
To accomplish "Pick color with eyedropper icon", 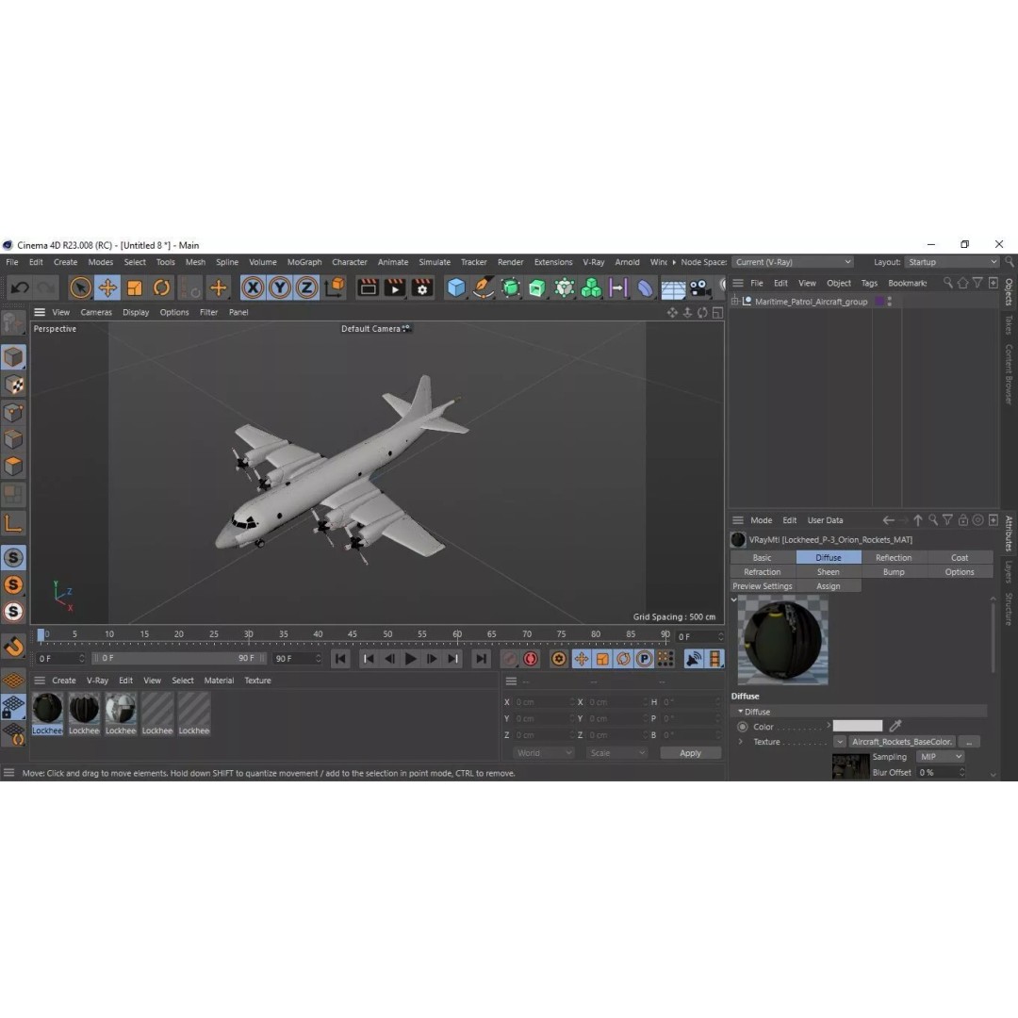I will [x=895, y=726].
